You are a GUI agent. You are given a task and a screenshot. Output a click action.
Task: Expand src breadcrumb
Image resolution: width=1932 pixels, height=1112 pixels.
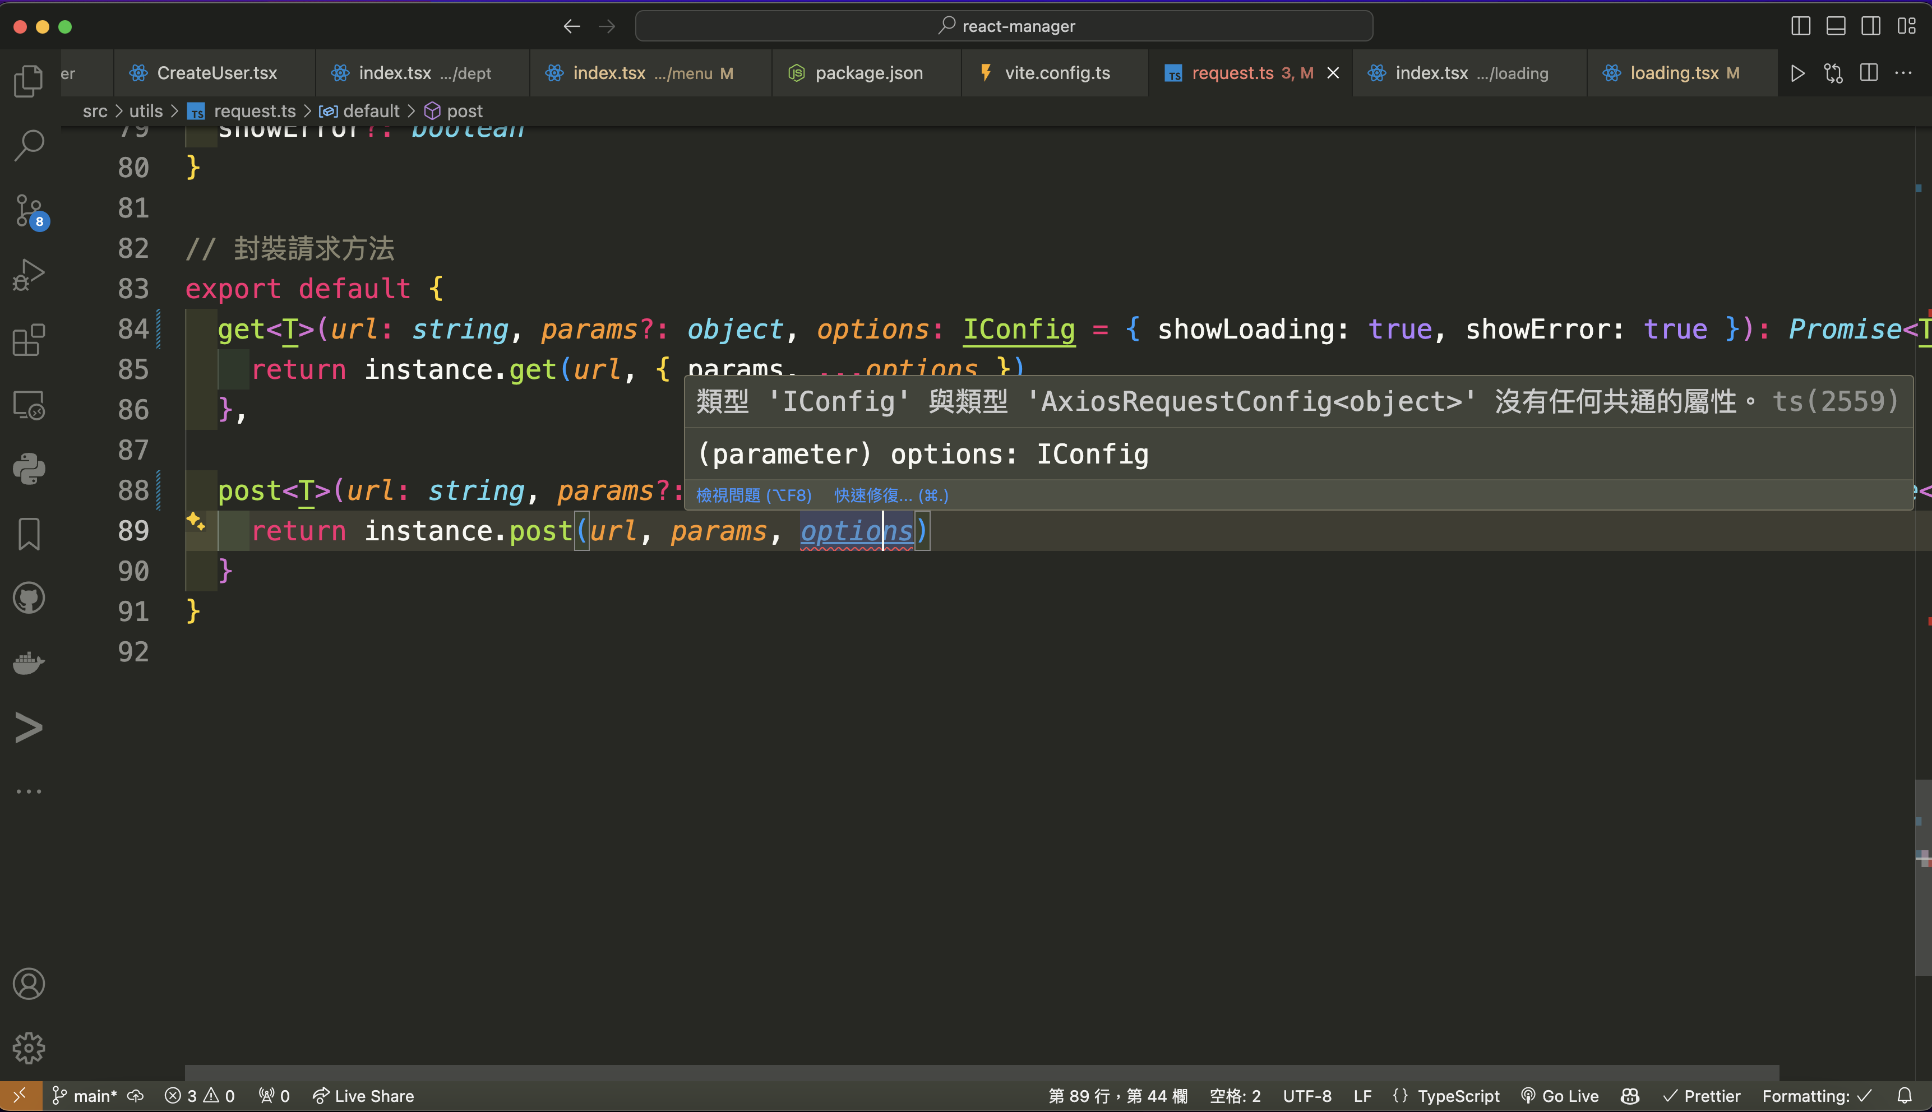pos(95,112)
